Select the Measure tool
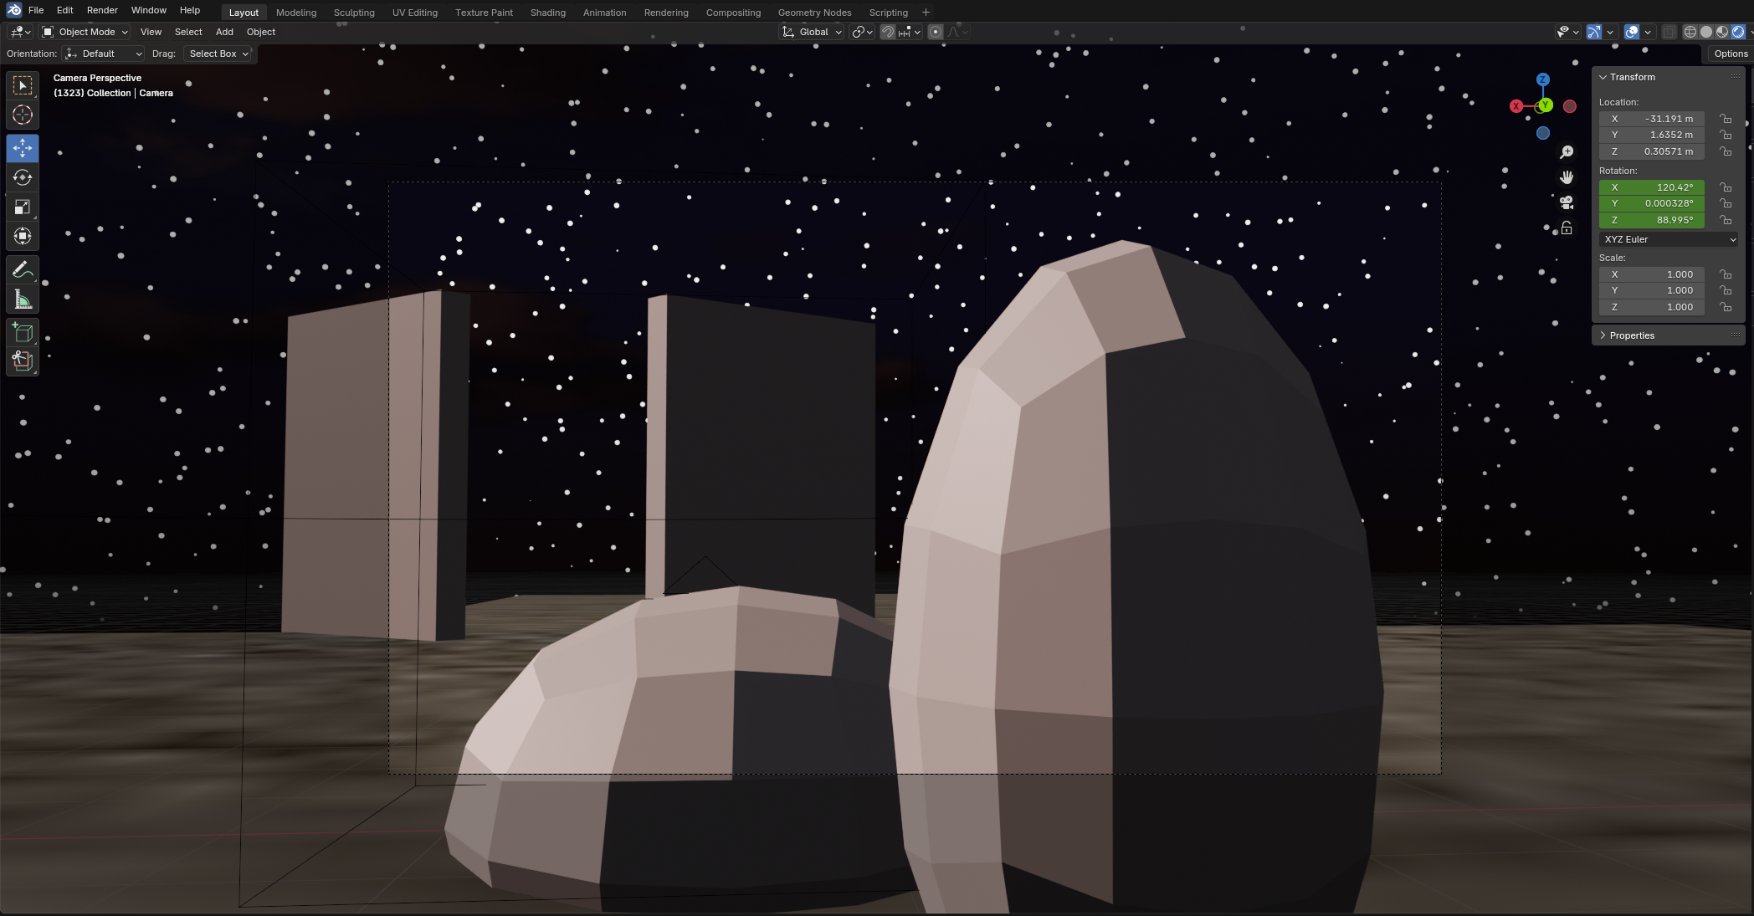1754x916 pixels. (23, 299)
